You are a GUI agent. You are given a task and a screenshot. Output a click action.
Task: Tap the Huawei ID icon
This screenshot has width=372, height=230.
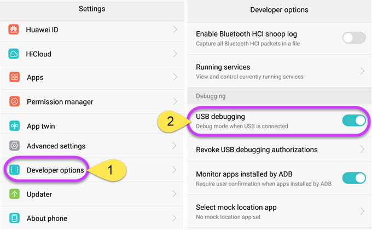pyautogui.click(x=14, y=30)
